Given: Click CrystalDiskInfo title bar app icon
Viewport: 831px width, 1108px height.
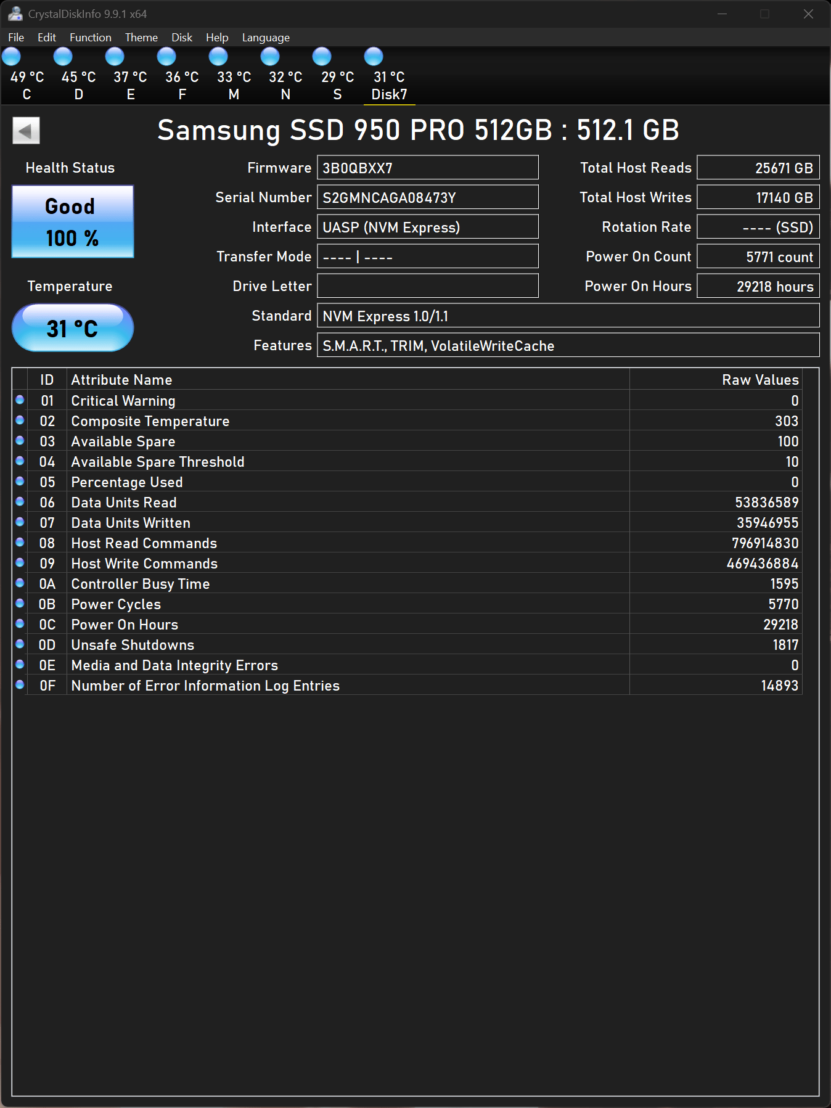Looking at the screenshot, I should [15, 14].
